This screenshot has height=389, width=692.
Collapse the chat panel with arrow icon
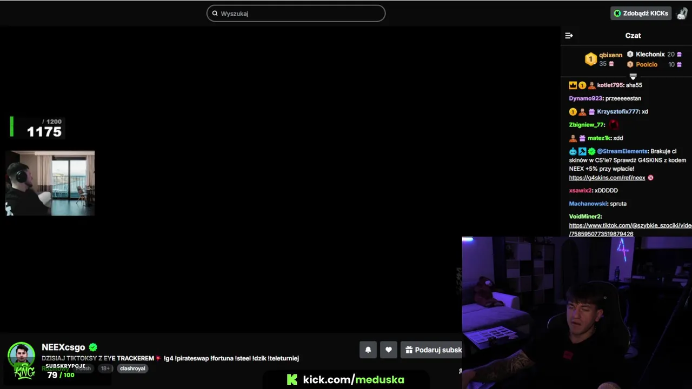tap(569, 36)
